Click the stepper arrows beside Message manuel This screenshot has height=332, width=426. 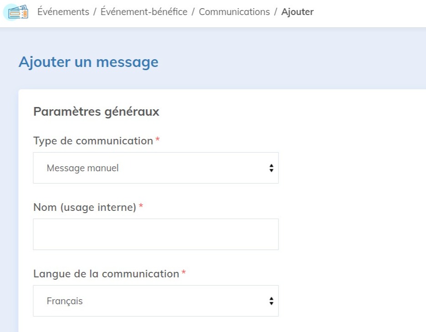click(x=271, y=168)
